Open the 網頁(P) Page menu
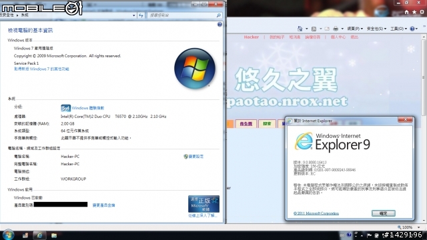Image resolution: width=427 pixels, height=240 pixels. pyautogui.click(x=355, y=29)
